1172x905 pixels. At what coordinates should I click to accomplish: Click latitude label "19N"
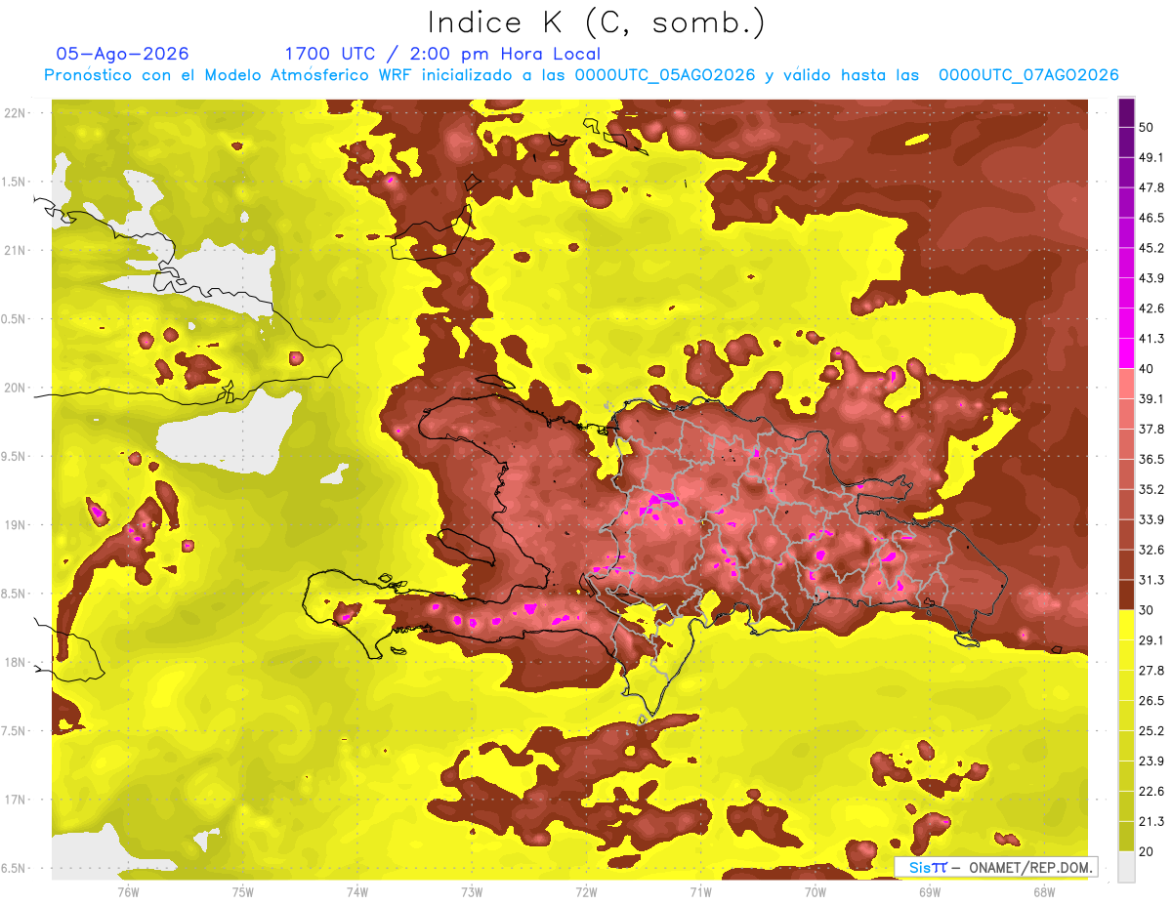coord(17,524)
